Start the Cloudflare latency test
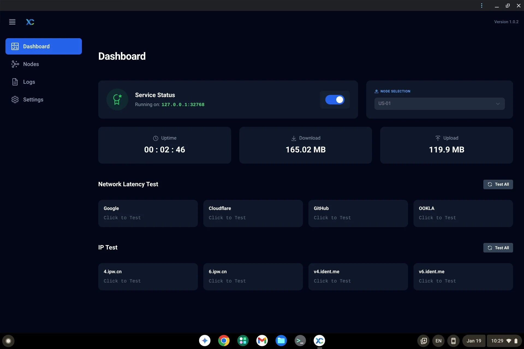 (253, 213)
